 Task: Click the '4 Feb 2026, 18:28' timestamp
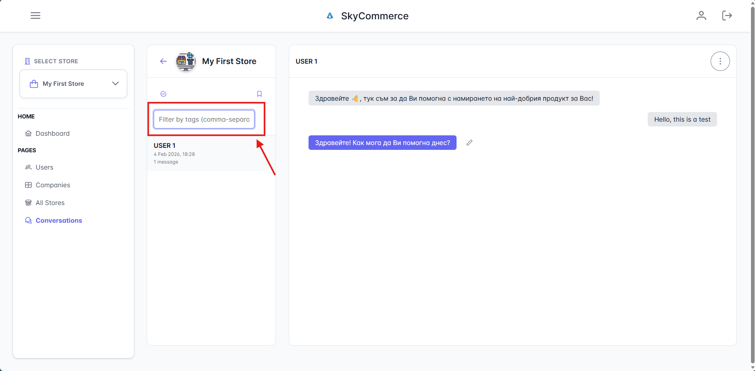coord(174,154)
